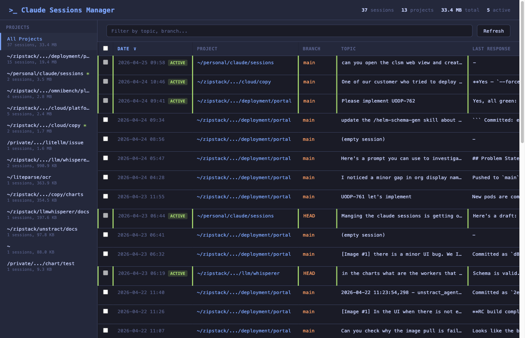Check the 2026-04-24 09:34 session checkbox
This screenshot has width=525, height=338.
click(x=105, y=120)
